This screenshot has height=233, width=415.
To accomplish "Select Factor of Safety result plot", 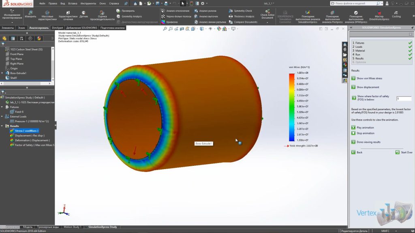I will tap(32, 145).
